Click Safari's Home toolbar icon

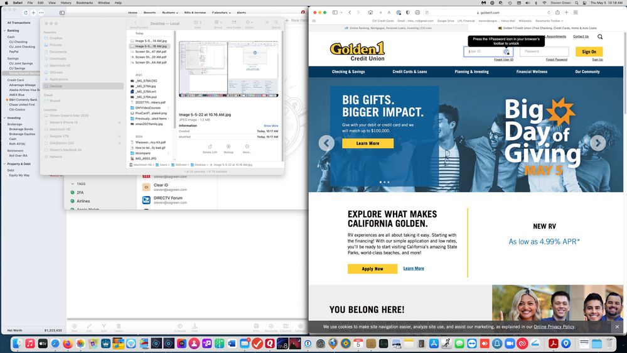click(x=370, y=13)
